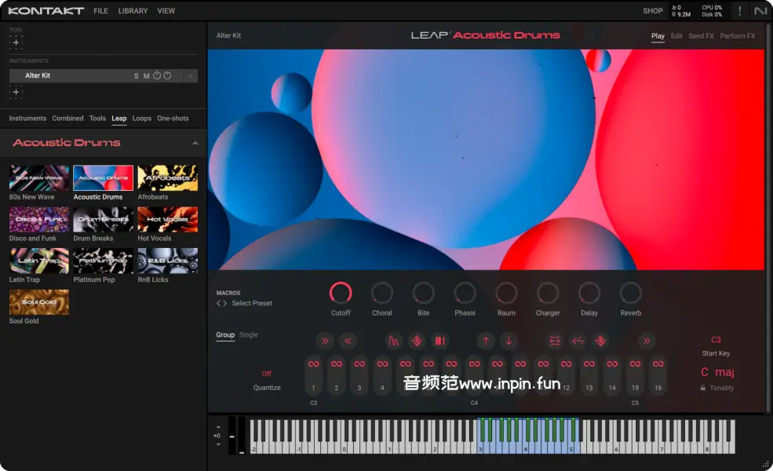Click the plus icon under TOOL

[16, 42]
